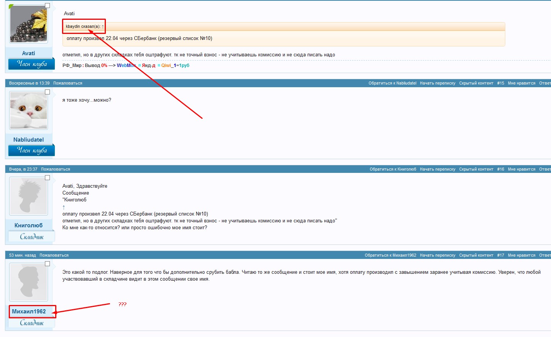Click the WebMon link in Avati's signature

[126, 65]
